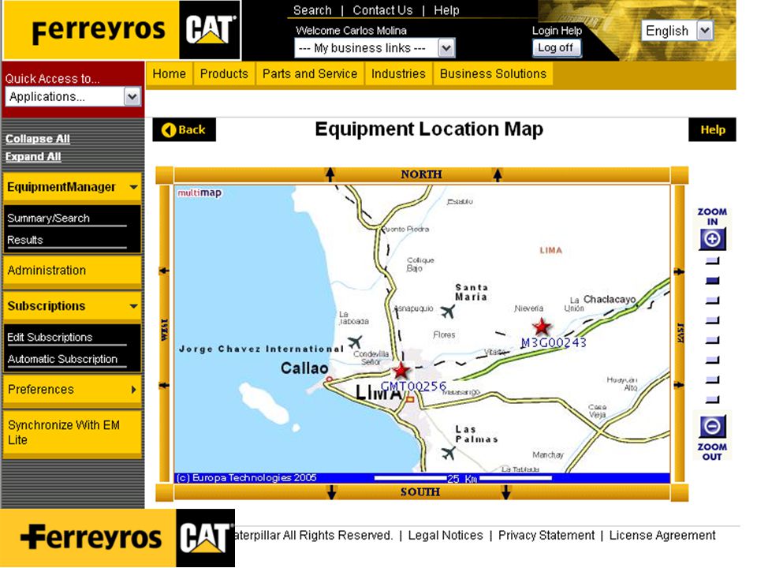
Task: Open the English language dropdown
Action: click(677, 31)
